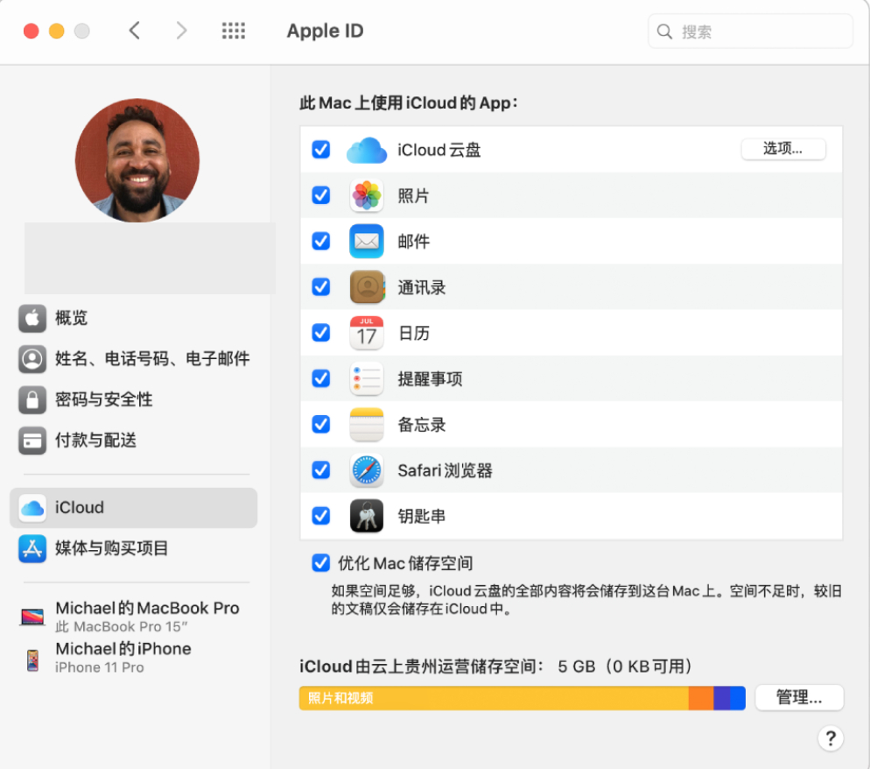Click the Keychain keys icon

pyautogui.click(x=366, y=516)
